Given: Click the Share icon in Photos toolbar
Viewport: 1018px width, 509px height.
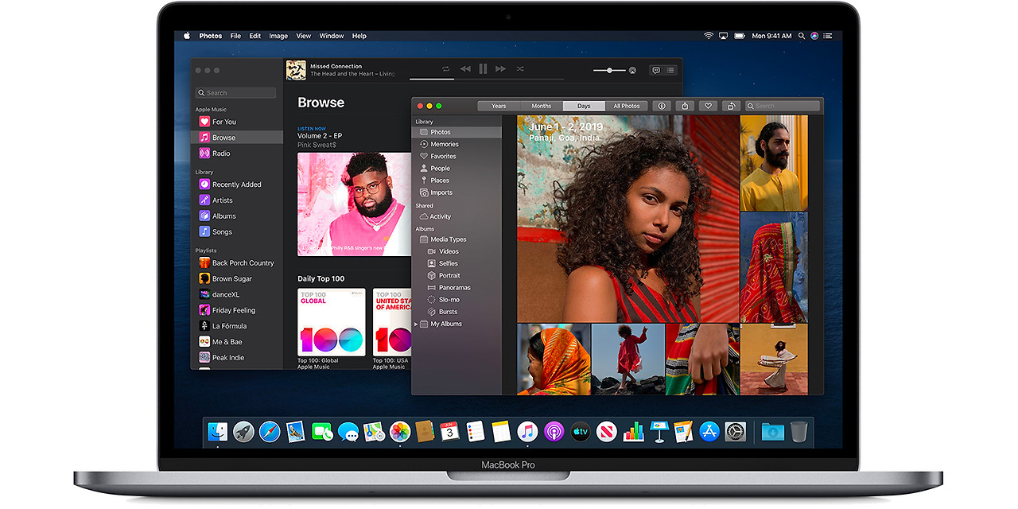Looking at the screenshot, I should [685, 106].
